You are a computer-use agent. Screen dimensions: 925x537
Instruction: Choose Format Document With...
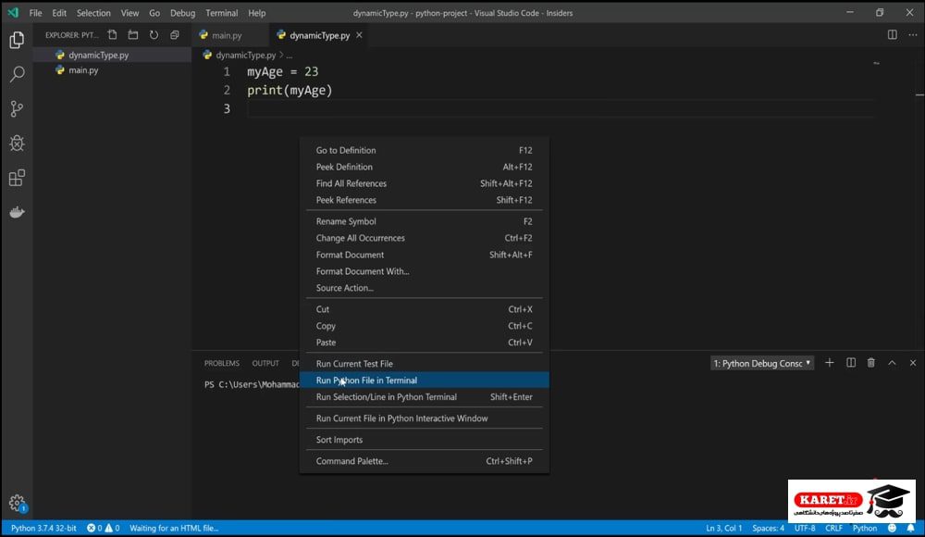[425, 271]
